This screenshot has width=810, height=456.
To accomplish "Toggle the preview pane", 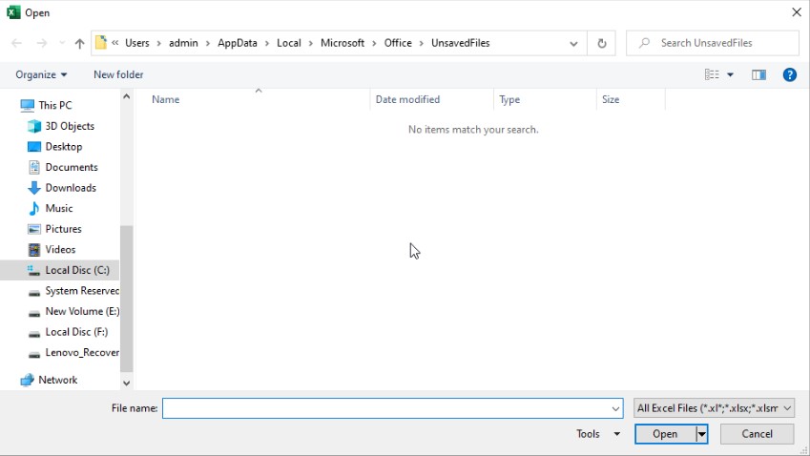I will pos(758,74).
